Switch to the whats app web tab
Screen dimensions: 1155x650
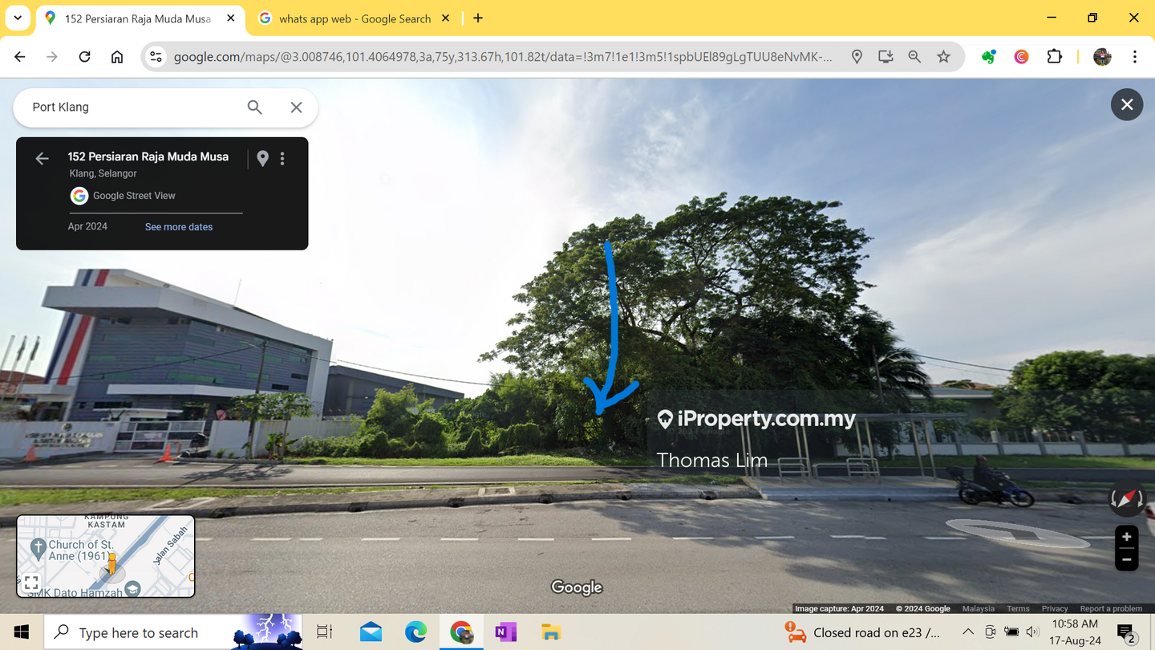click(354, 18)
